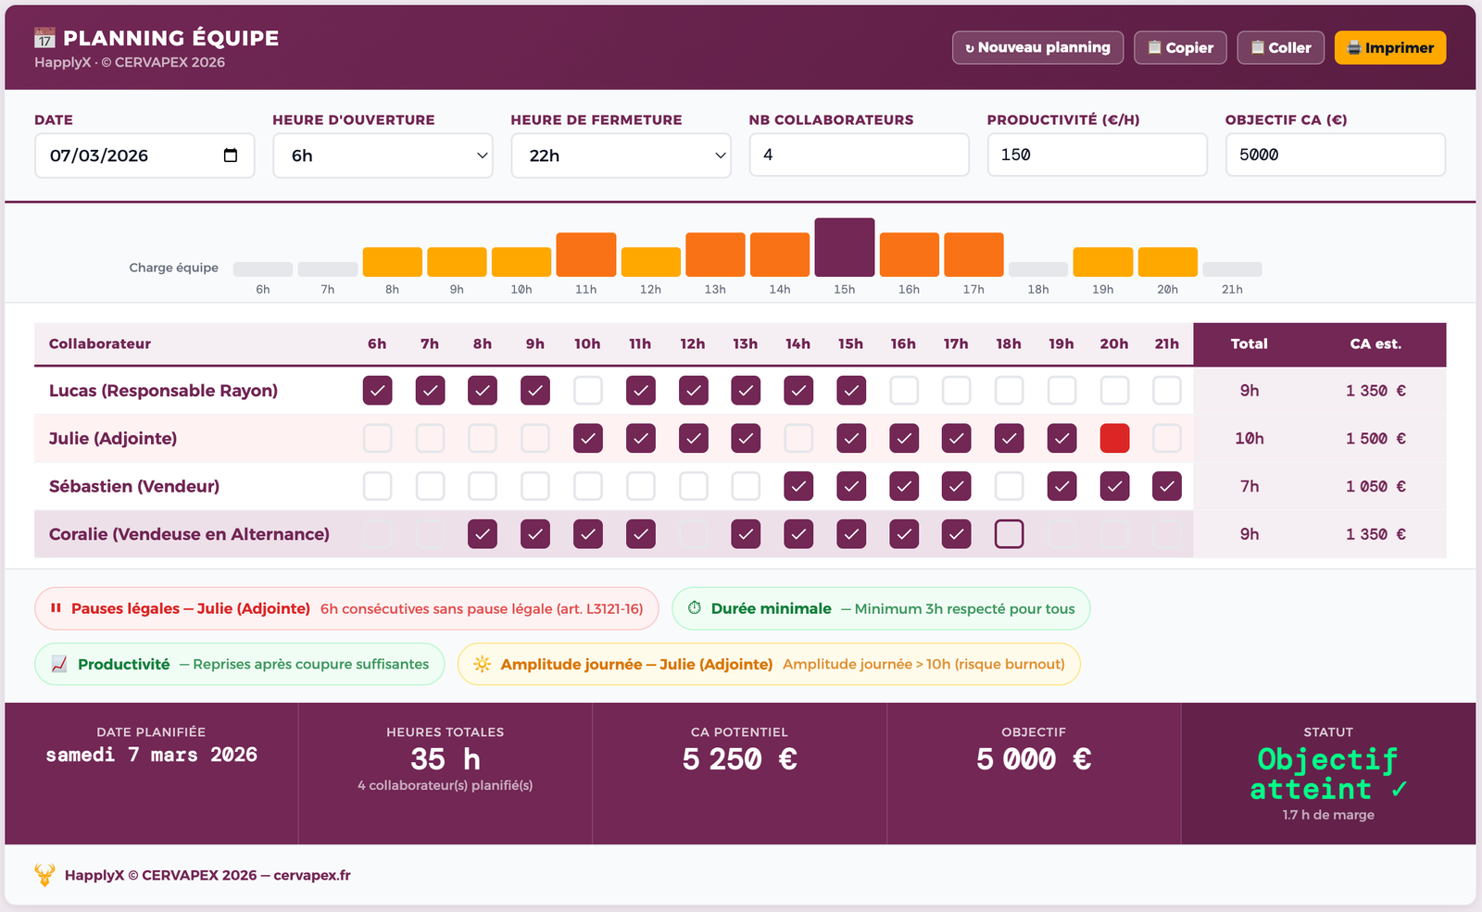Click the chart icon in Productivité badge
The image size is (1482, 912).
pos(59,664)
